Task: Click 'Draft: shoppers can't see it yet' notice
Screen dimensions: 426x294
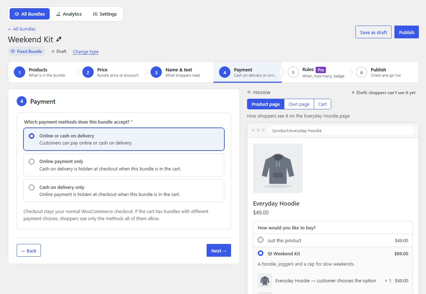Action: click(383, 92)
